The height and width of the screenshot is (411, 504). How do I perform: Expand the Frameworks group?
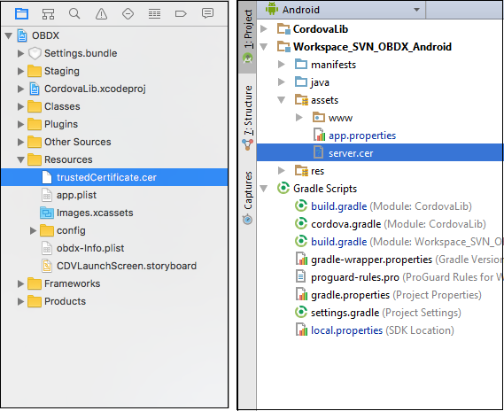click(20, 283)
